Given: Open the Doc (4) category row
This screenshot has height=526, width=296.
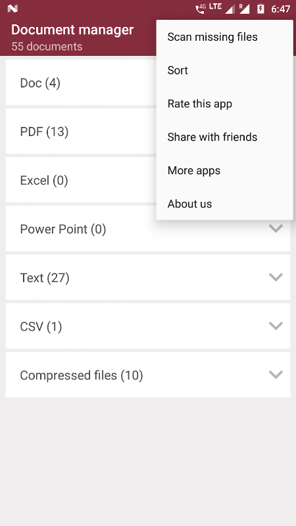Looking at the screenshot, I should [81, 83].
